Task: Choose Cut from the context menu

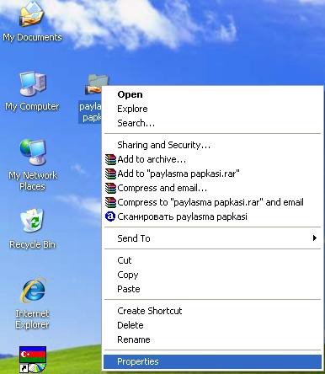Action: click(x=212, y=260)
